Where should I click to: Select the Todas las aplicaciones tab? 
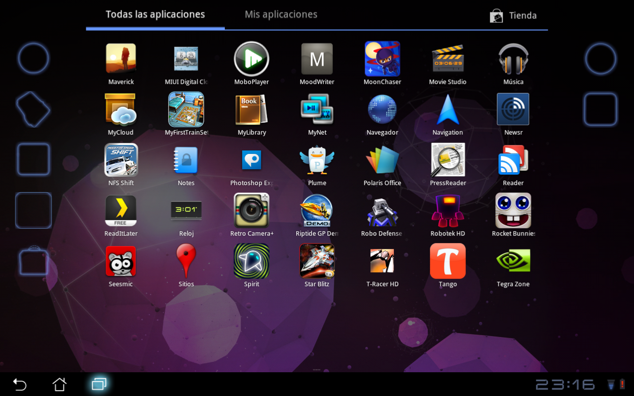pos(155,14)
